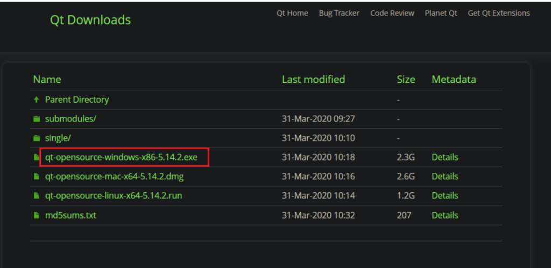Click the folder icon beside single/
The height and width of the screenshot is (268, 551).
(37, 138)
